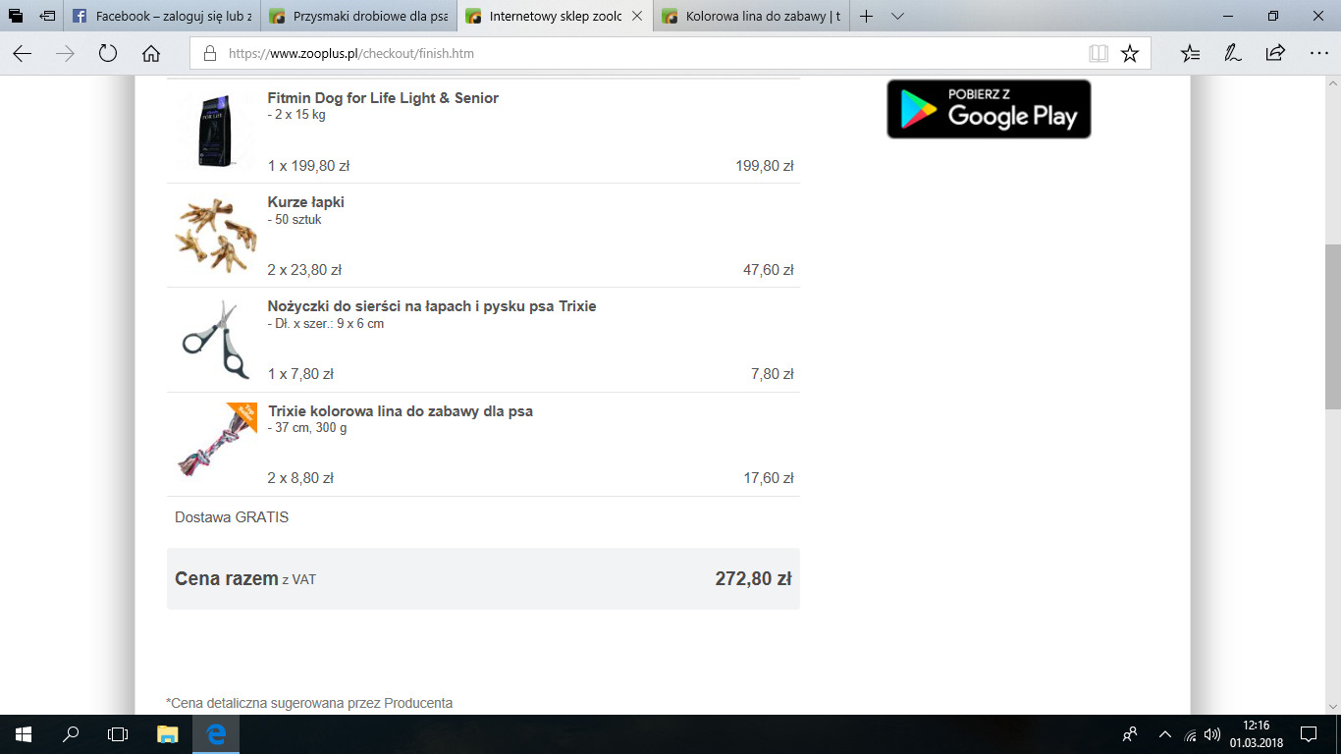Set tabs aside icon
This screenshot has height=754, width=1341.
46,16
